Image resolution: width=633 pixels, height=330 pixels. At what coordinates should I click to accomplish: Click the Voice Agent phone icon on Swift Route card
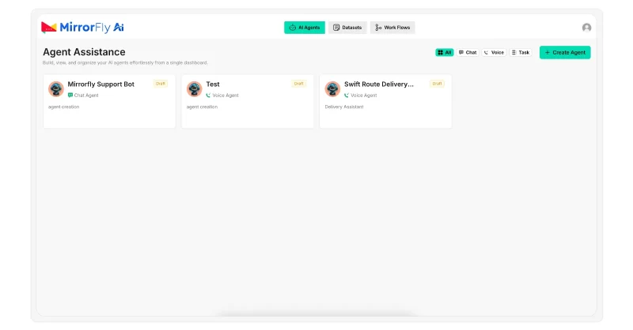(x=347, y=95)
